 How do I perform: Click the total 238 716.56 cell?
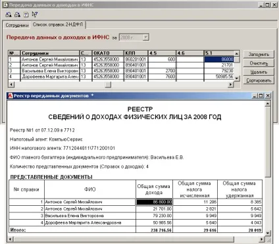[154, 230]
